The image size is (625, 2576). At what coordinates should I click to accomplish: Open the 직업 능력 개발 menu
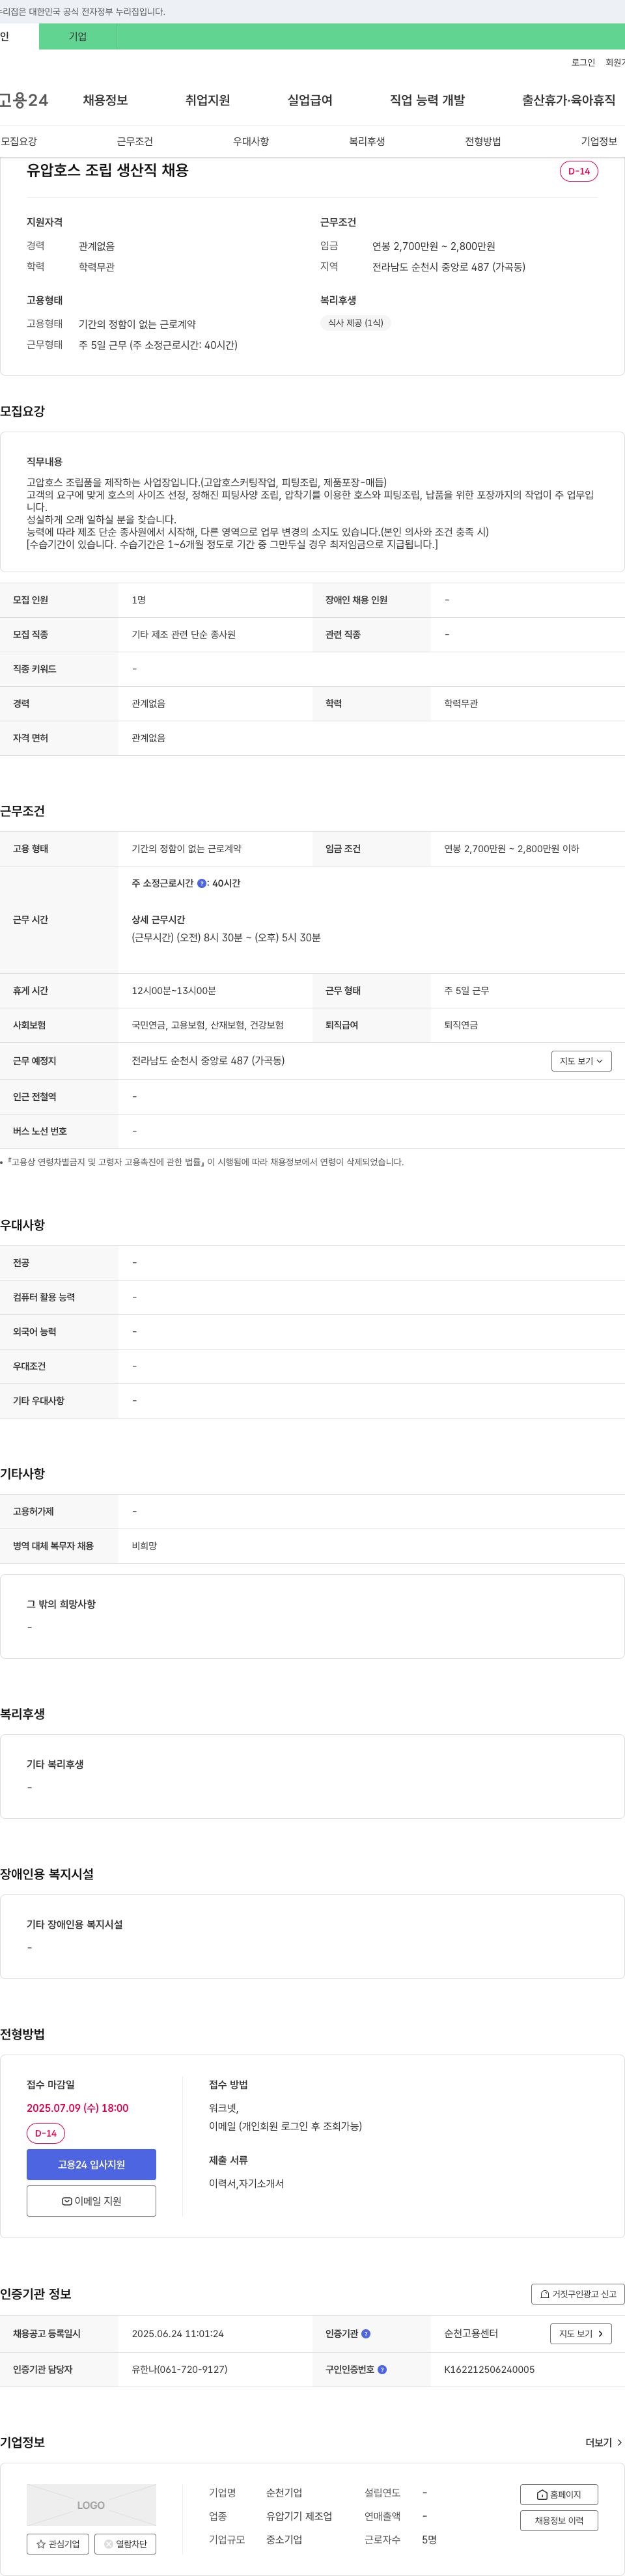click(427, 100)
